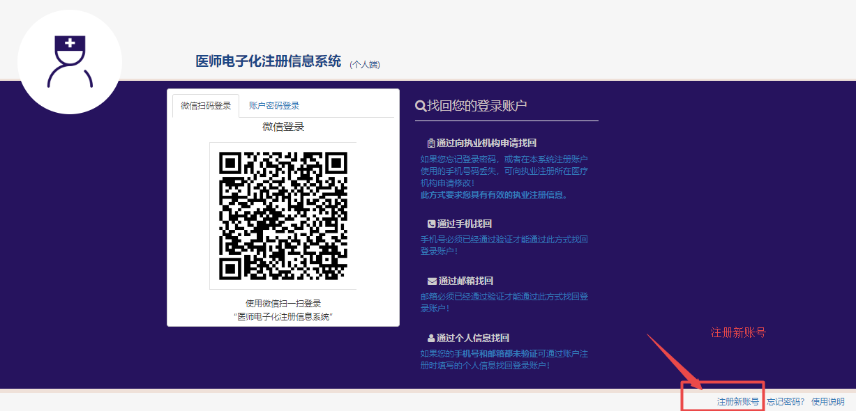Screen dimensions: 856x411
Task: Open the 通过邮箱找回 recovery link
Action: [465, 281]
